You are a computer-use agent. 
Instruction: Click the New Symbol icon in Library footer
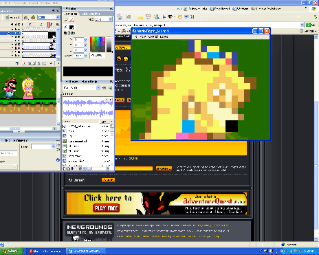pyautogui.click(x=65, y=168)
